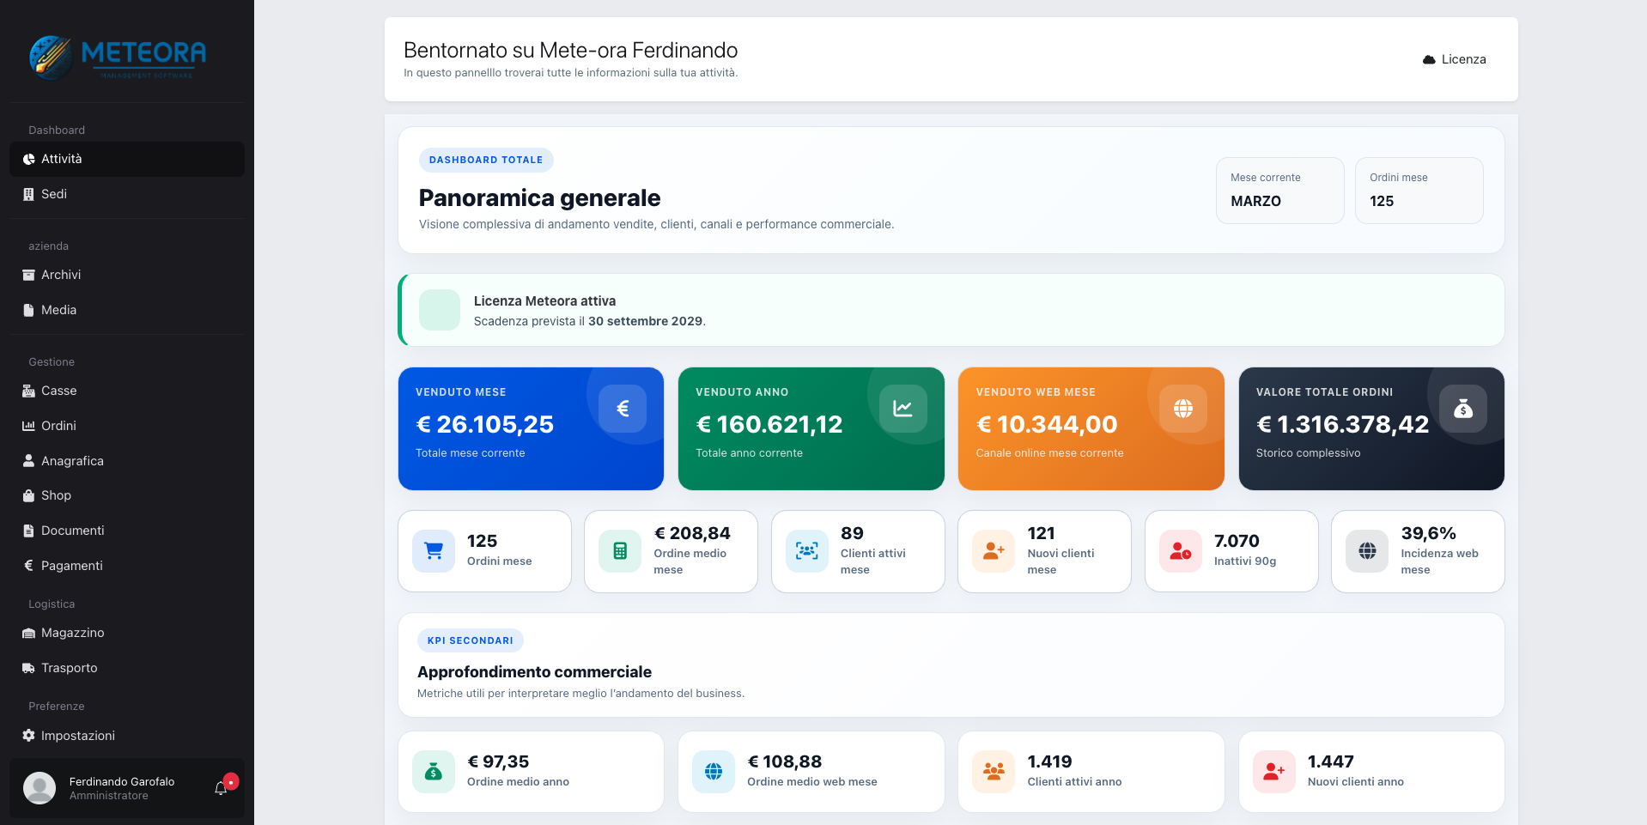Navigate to Ordini in the sidebar
Viewport: 1647px width, 825px height.
coord(58,426)
